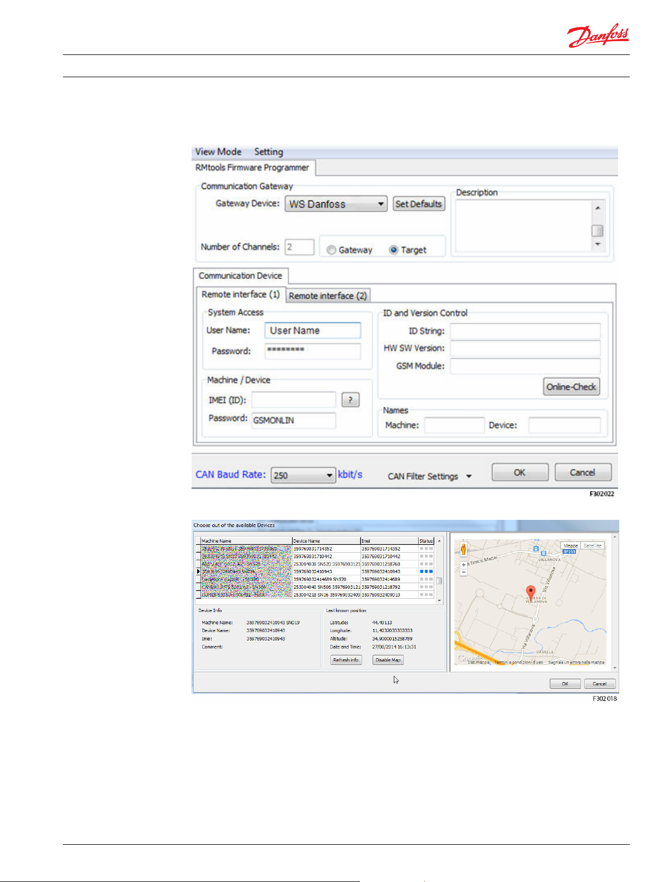The width and height of the screenshot is (662, 882).
Task: Click the Imei column header
Action: (x=389, y=540)
